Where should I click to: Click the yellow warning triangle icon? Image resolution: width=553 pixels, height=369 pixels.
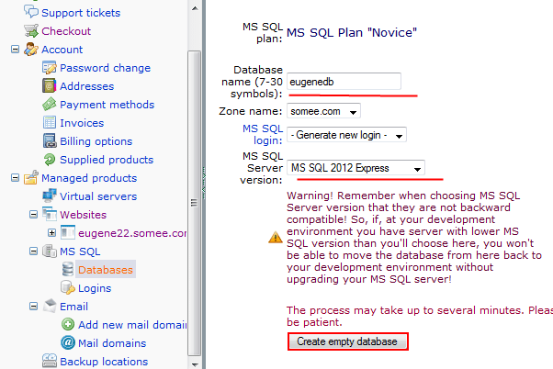click(x=275, y=237)
